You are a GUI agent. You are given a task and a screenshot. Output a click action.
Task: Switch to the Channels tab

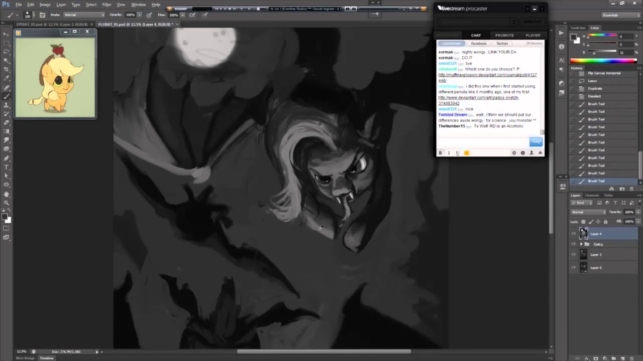coord(592,195)
